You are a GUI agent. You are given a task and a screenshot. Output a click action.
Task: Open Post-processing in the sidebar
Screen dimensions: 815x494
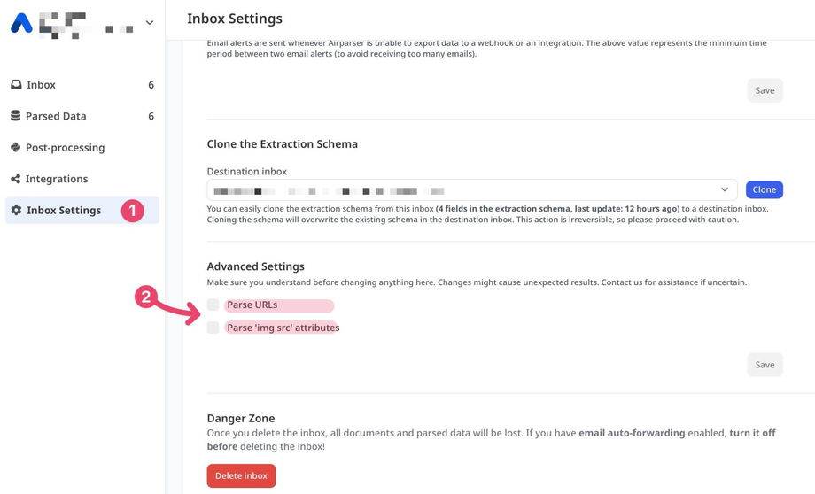[65, 148]
